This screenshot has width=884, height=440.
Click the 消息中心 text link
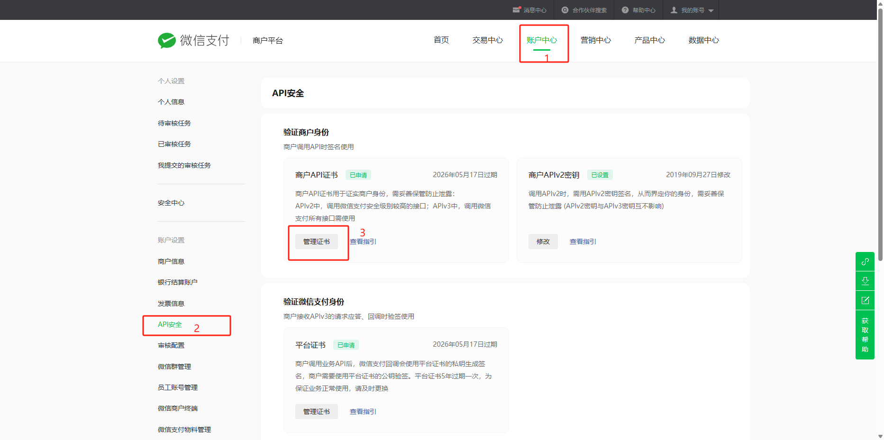[535, 10]
